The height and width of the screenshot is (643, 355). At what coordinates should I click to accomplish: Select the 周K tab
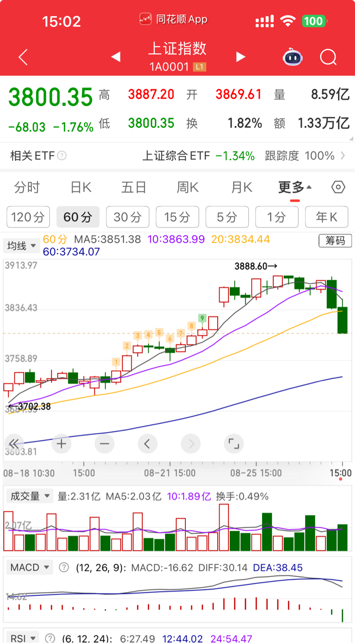click(x=188, y=187)
